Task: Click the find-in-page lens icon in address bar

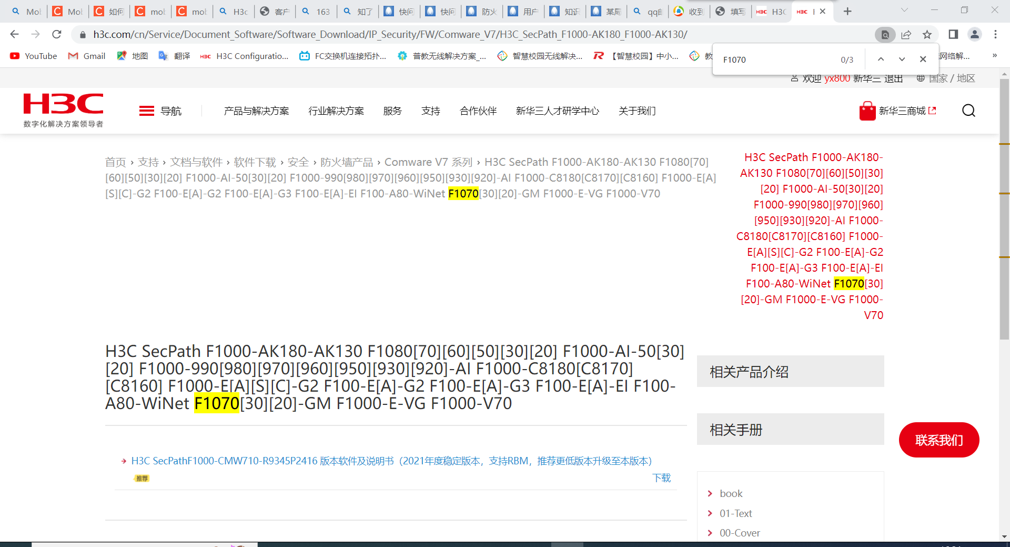Action: 885,35
